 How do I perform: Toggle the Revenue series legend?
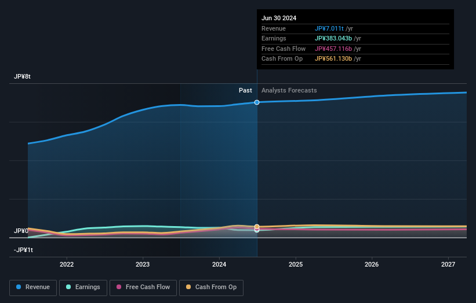point(33,287)
